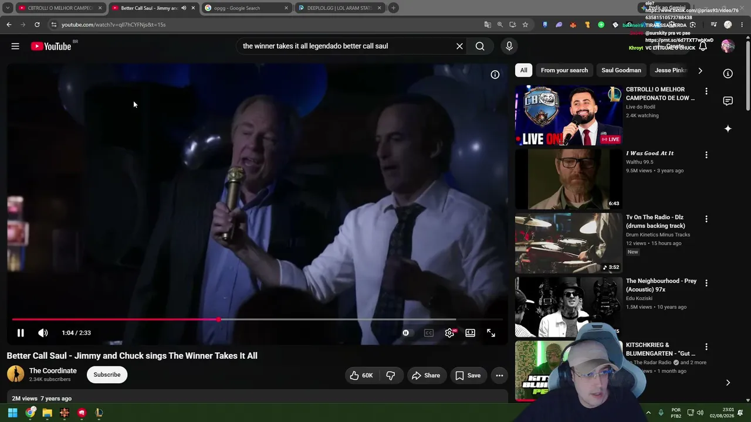751x422 pixels.
Task: Select the Saul Goodman chip
Action: 621,70
